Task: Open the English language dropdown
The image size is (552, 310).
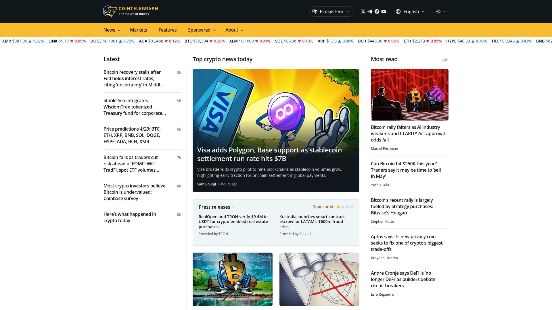Action: point(410,11)
